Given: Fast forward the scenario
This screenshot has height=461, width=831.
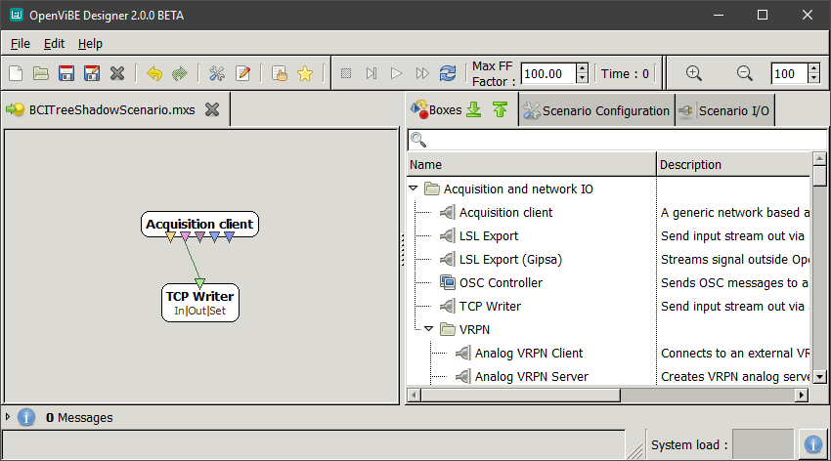Looking at the screenshot, I should click(x=422, y=73).
